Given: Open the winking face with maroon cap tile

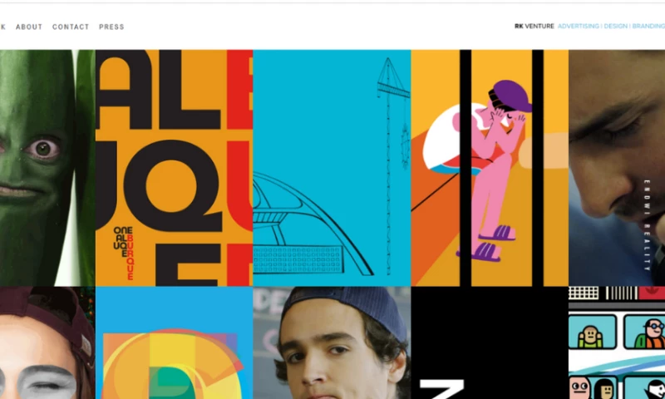Looking at the screenshot, I should click(47, 342).
